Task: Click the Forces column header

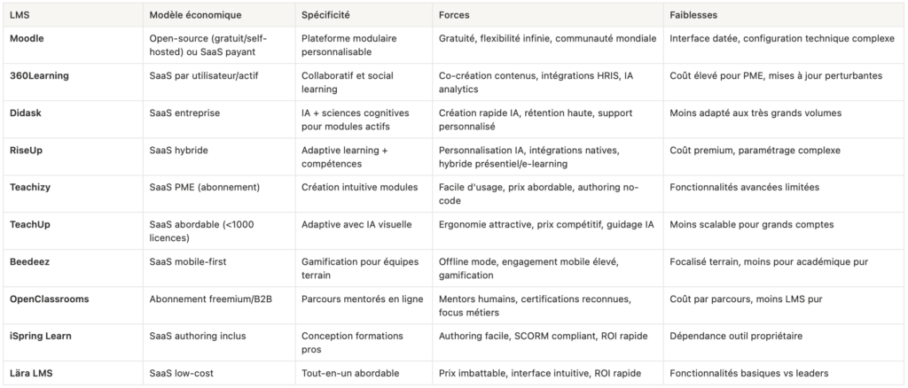Action: pyautogui.click(x=455, y=15)
